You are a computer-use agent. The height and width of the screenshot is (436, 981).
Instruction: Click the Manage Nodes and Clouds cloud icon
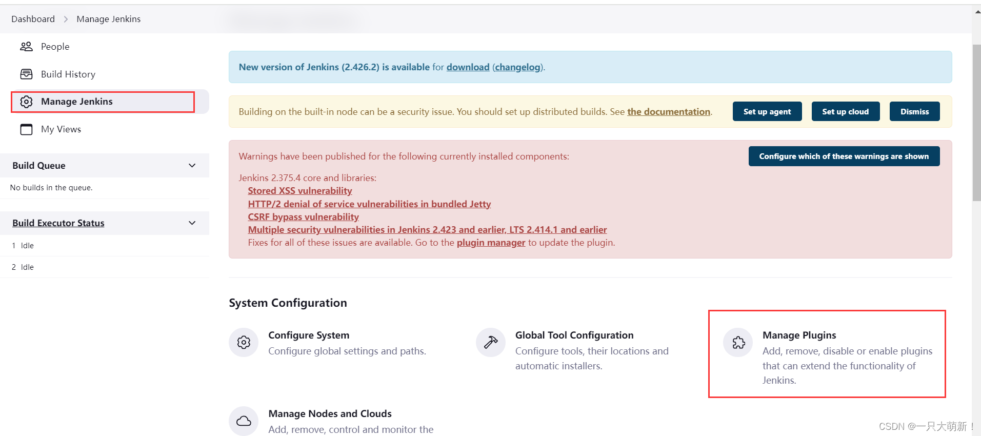pos(244,421)
